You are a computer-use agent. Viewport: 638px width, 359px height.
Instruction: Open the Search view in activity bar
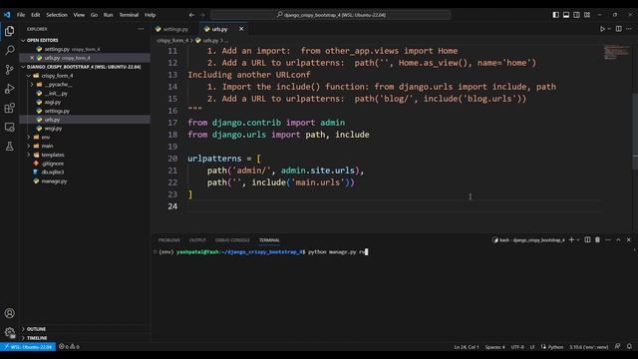tap(9, 51)
